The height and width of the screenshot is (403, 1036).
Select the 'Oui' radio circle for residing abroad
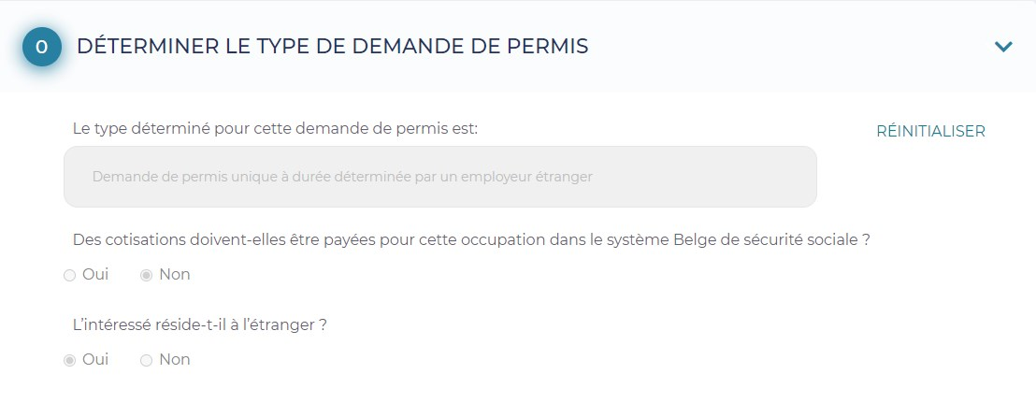pyautogui.click(x=69, y=360)
